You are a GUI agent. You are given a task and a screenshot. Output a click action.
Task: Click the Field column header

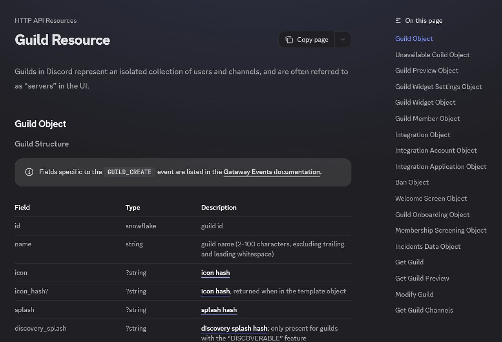[x=22, y=207]
